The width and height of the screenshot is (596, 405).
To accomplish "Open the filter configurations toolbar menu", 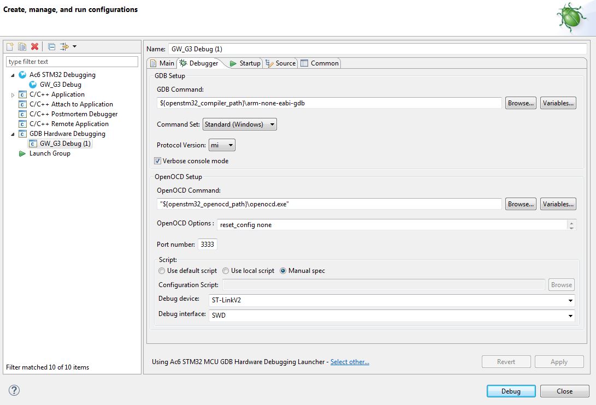I will click(x=68, y=47).
